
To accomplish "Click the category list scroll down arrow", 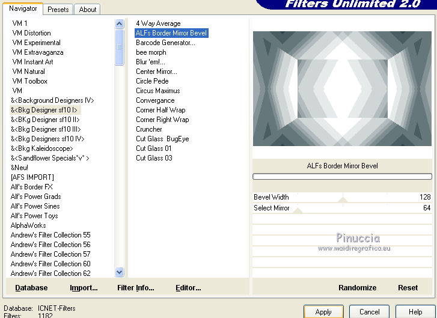I will pyautogui.click(x=119, y=272).
